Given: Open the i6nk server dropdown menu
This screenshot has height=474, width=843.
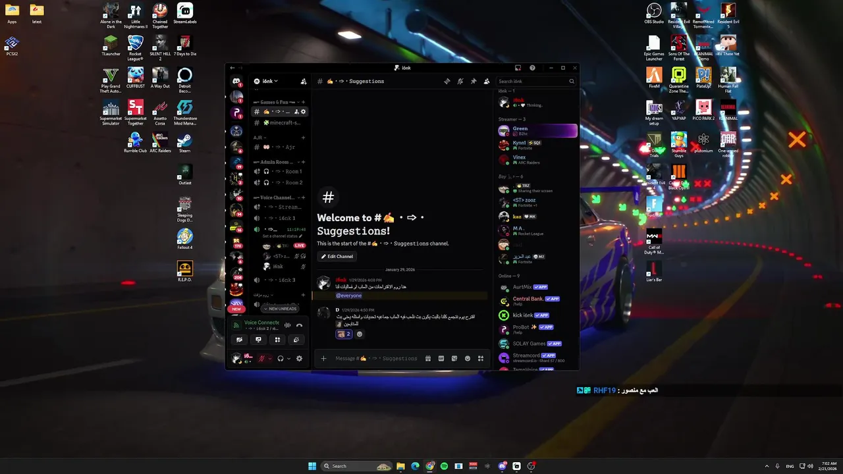Looking at the screenshot, I should click(x=269, y=81).
